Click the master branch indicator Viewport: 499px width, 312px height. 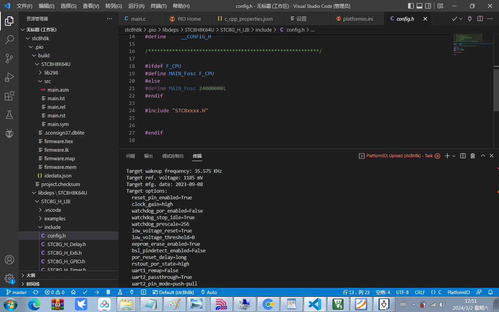(16, 292)
